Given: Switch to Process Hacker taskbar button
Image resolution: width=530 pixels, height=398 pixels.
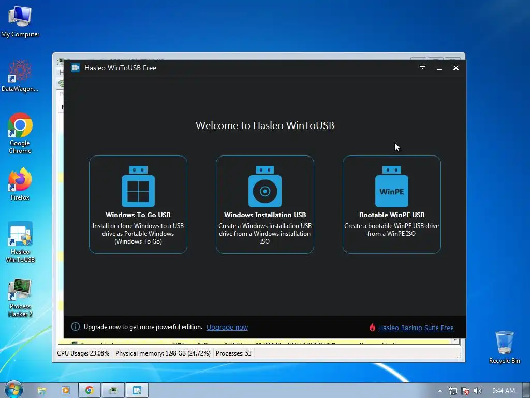Looking at the screenshot, I should [113, 391].
